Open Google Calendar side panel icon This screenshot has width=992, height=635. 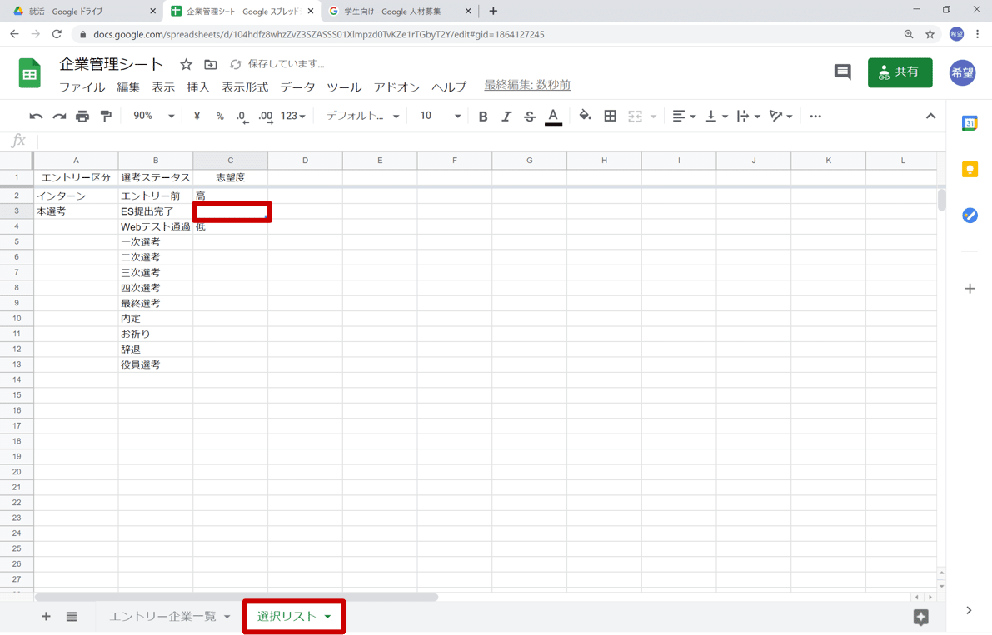click(970, 123)
